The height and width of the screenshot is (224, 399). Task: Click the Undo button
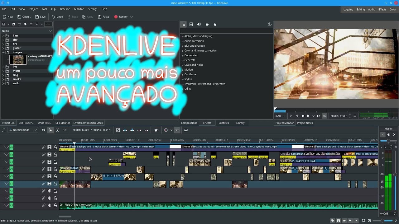pos(57,17)
